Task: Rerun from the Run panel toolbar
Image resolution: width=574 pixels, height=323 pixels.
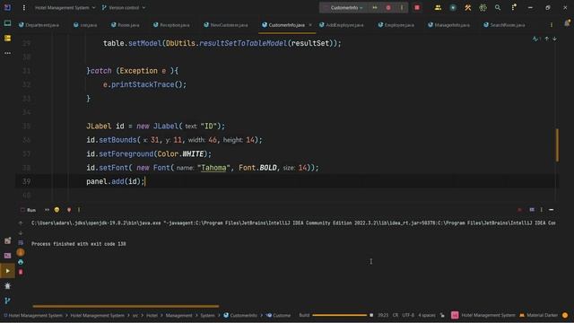Action: 47,210
